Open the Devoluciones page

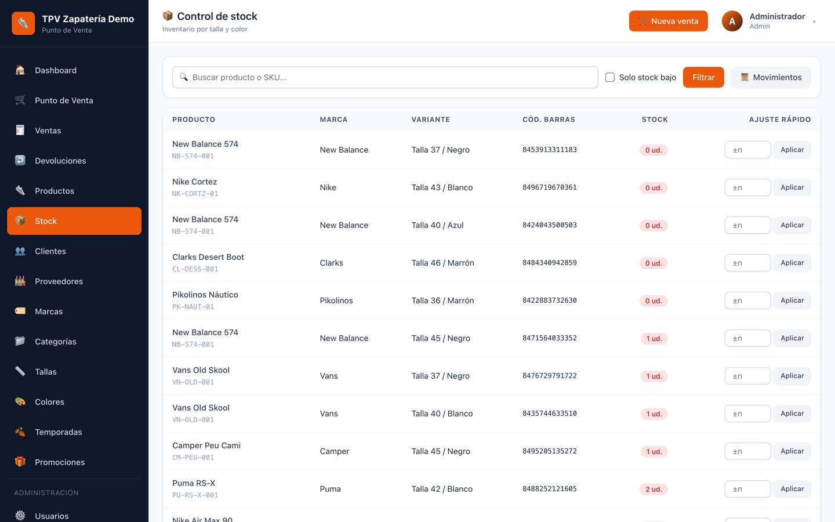[74, 161]
